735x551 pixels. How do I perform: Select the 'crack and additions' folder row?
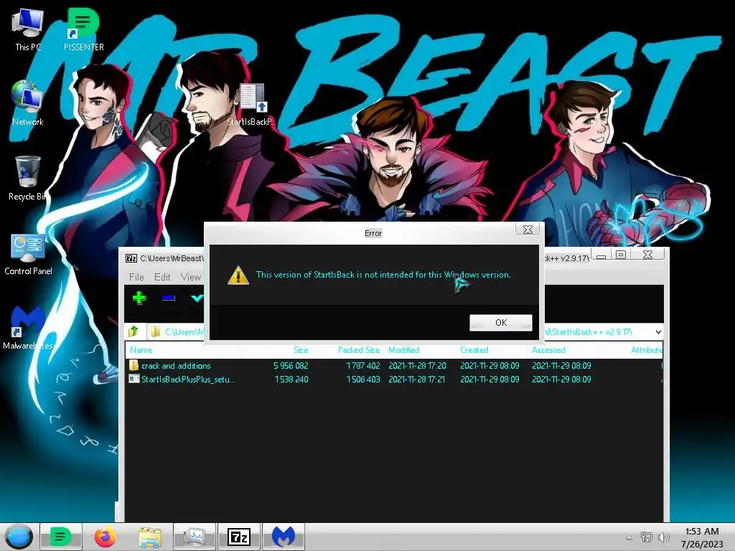coord(395,365)
